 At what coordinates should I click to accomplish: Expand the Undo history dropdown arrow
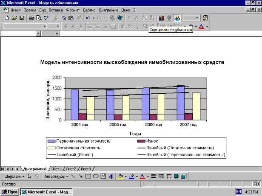pos(94,18)
